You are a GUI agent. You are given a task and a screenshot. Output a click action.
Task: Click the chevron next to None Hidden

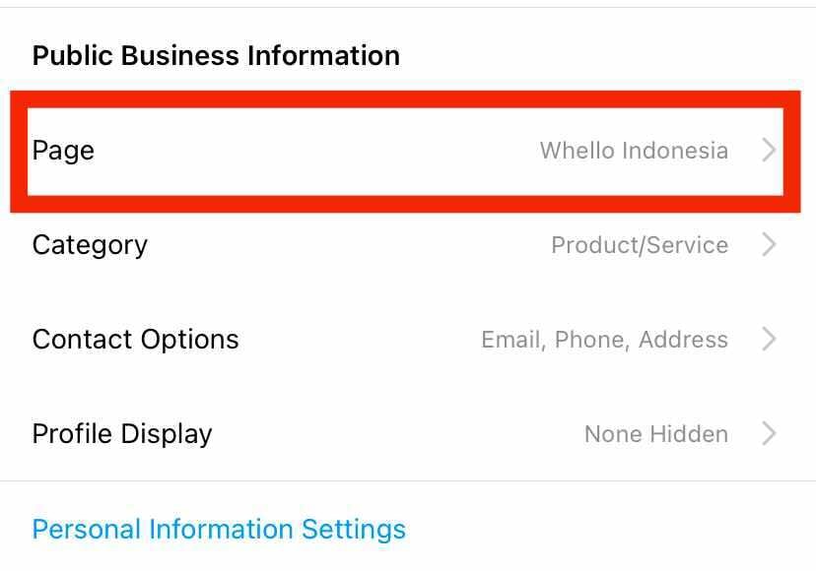point(770,434)
